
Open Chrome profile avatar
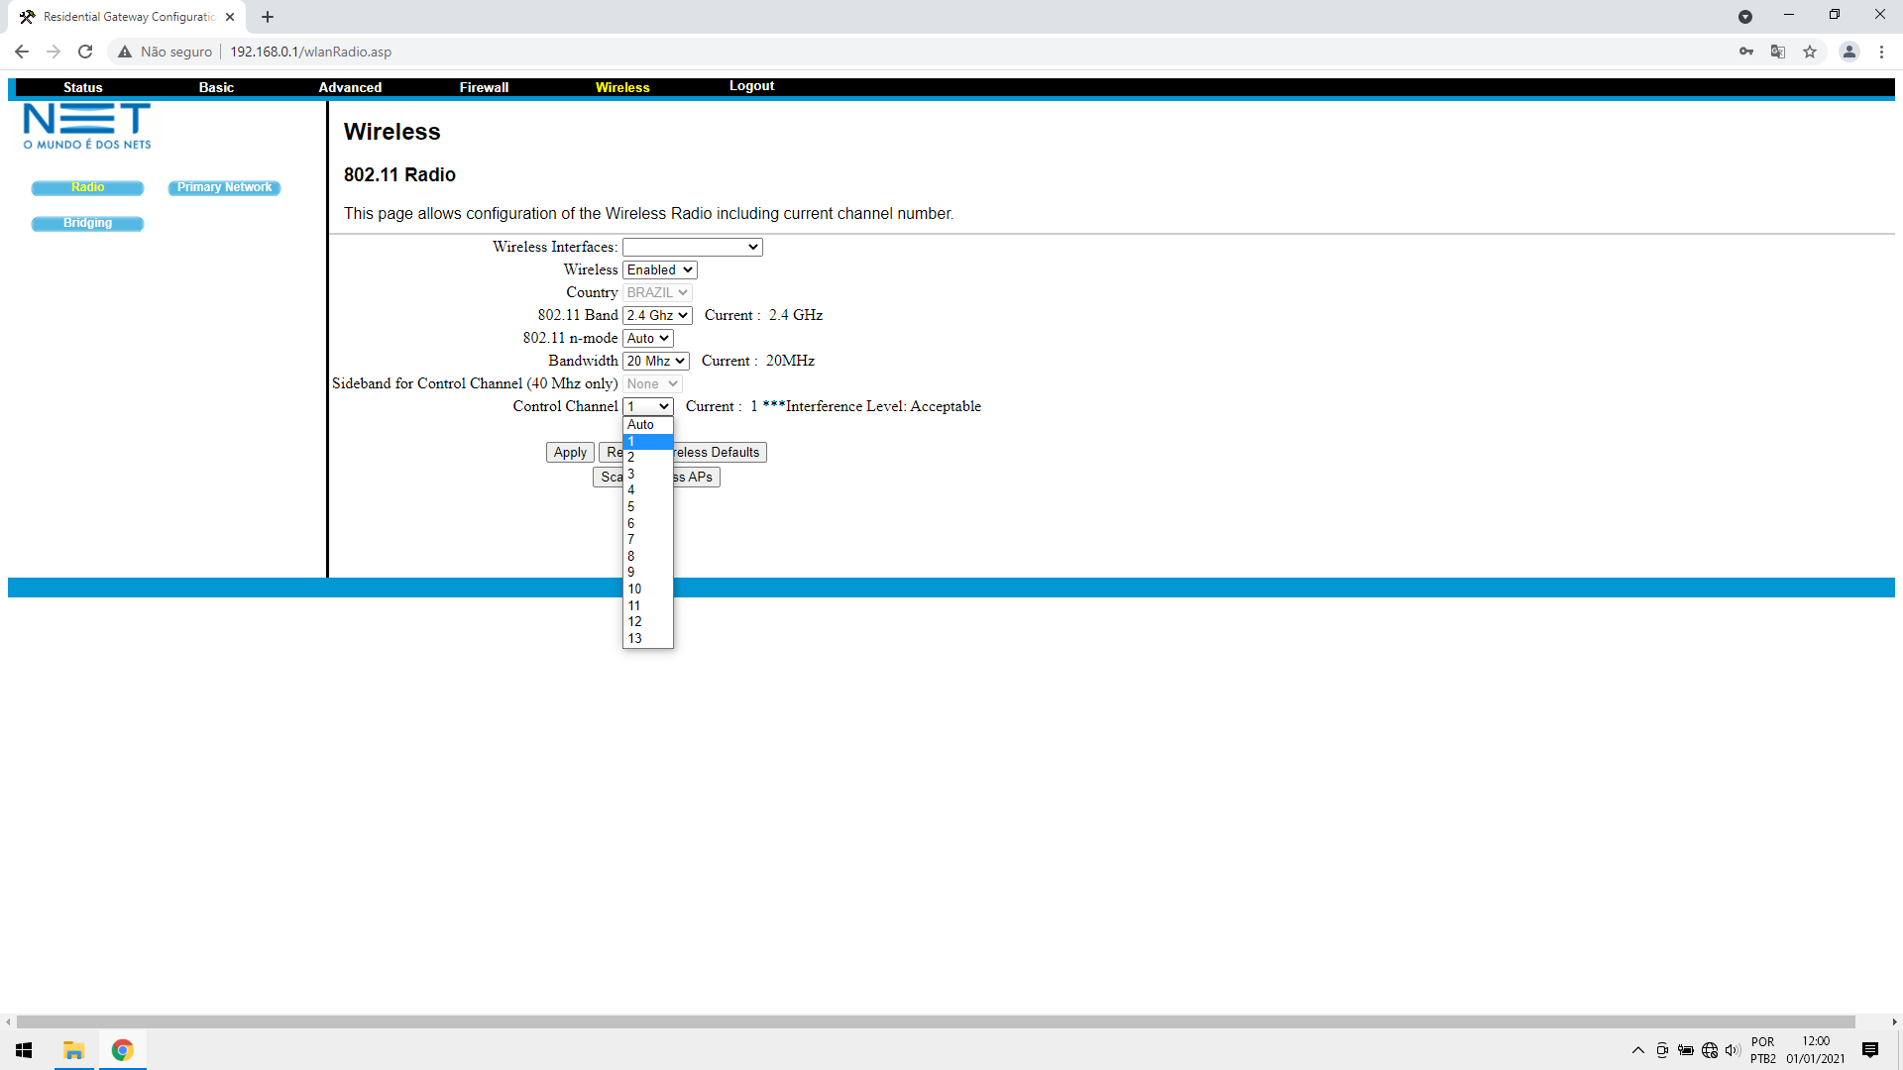pyautogui.click(x=1849, y=52)
